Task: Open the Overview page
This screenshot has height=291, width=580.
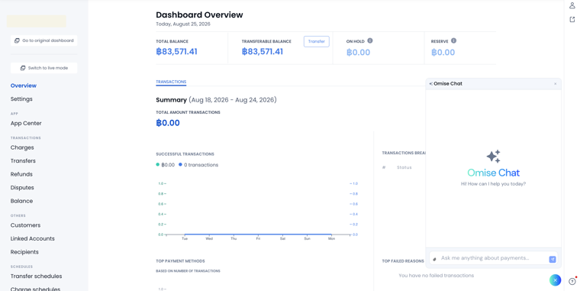Action: [x=24, y=86]
